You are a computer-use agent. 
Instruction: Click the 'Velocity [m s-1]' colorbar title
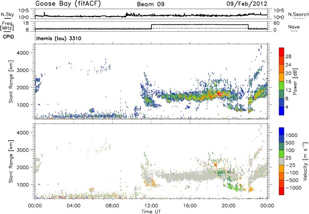click(305, 161)
